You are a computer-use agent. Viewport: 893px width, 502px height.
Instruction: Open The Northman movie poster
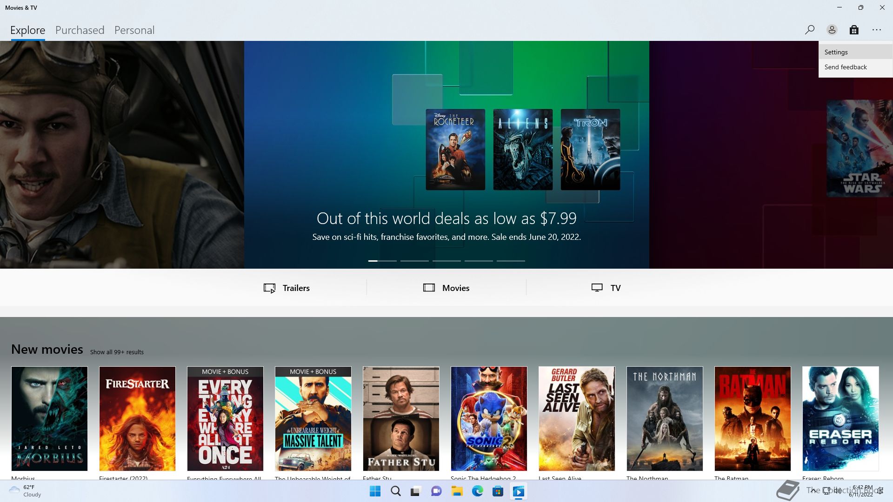pos(665,418)
